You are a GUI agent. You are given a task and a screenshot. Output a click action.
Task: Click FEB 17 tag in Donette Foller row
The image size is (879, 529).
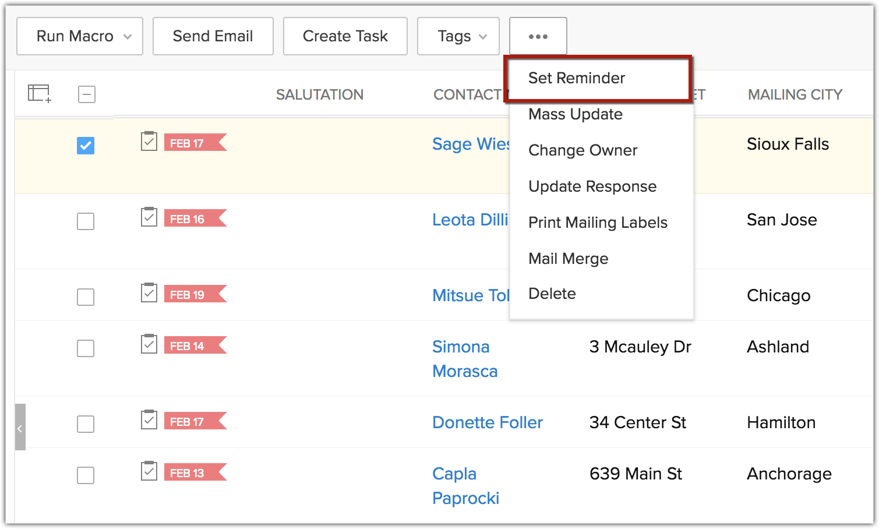pyautogui.click(x=195, y=421)
